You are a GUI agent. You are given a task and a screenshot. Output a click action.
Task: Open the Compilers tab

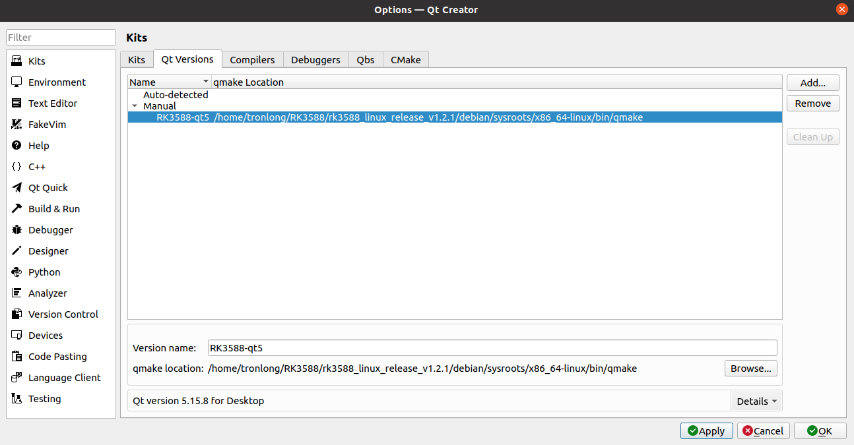coord(252,59)
